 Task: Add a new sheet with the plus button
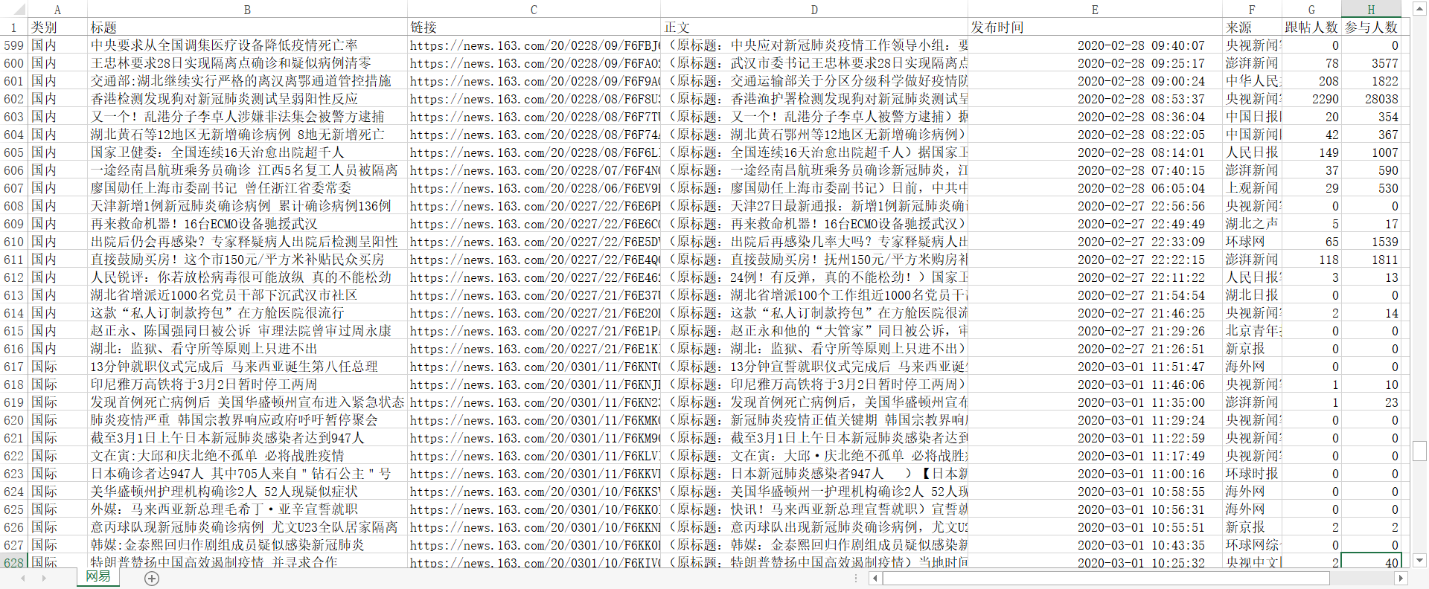point(152,579)
